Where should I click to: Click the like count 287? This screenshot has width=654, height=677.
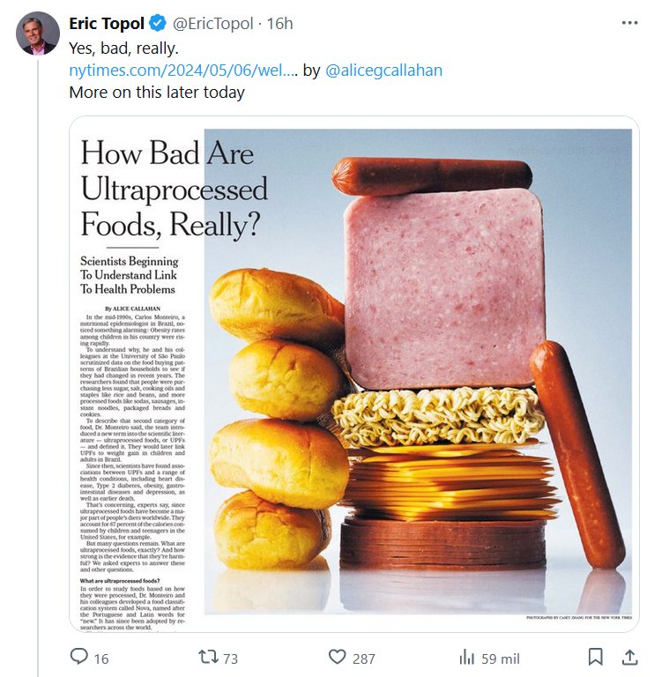pos(363,658)
